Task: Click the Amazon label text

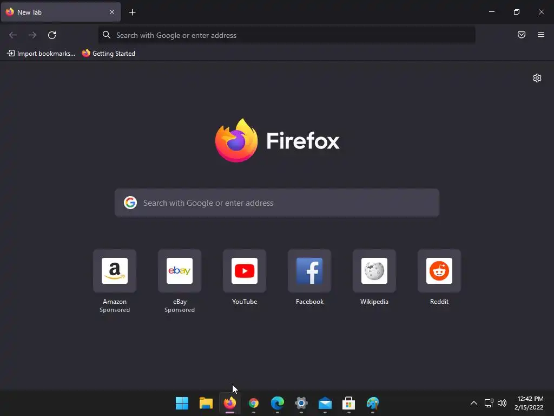Action: point(115,302)
